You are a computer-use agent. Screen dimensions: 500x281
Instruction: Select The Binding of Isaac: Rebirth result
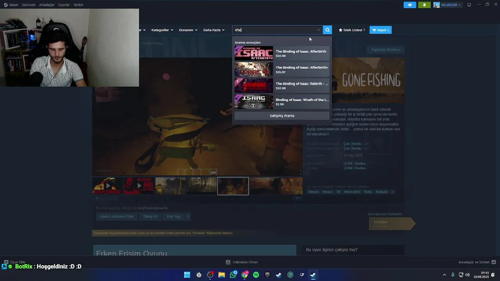tap(282, 85)
